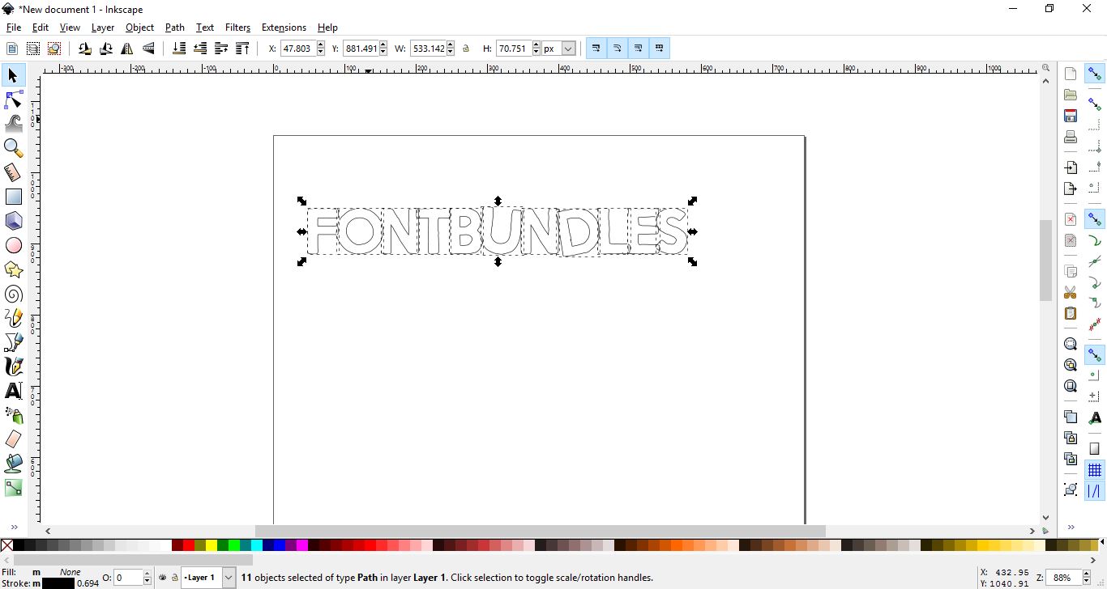The image size is (1107, 589).
Task: Click Save document icon in commands bar
Action: coord(1071,116)
